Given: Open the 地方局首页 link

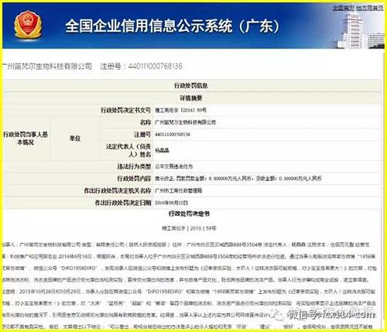Looking at the screenshot, I should (x=370, y=8).
